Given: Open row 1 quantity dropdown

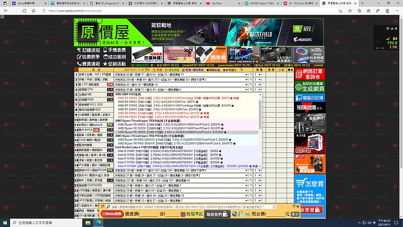Looking at the screenshot, I should 257,75.
